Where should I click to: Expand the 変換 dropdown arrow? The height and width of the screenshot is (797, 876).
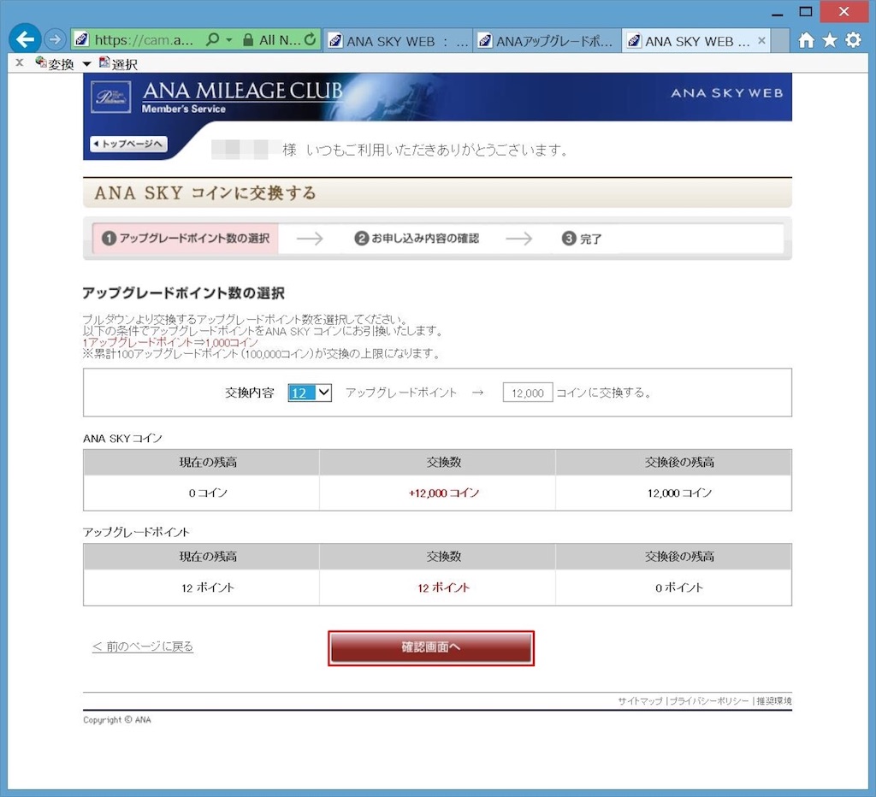coord(86,64)
